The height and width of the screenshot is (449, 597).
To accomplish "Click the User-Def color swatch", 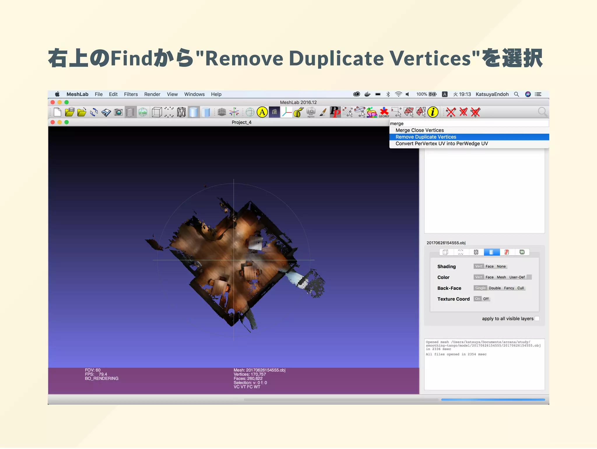I will 529,278.
